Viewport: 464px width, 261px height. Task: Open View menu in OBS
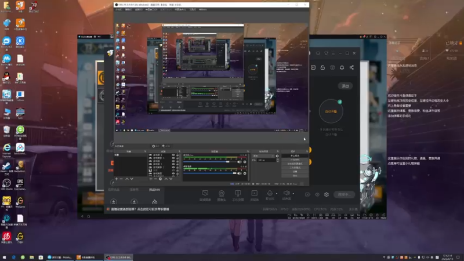click(x=139, y=9)
